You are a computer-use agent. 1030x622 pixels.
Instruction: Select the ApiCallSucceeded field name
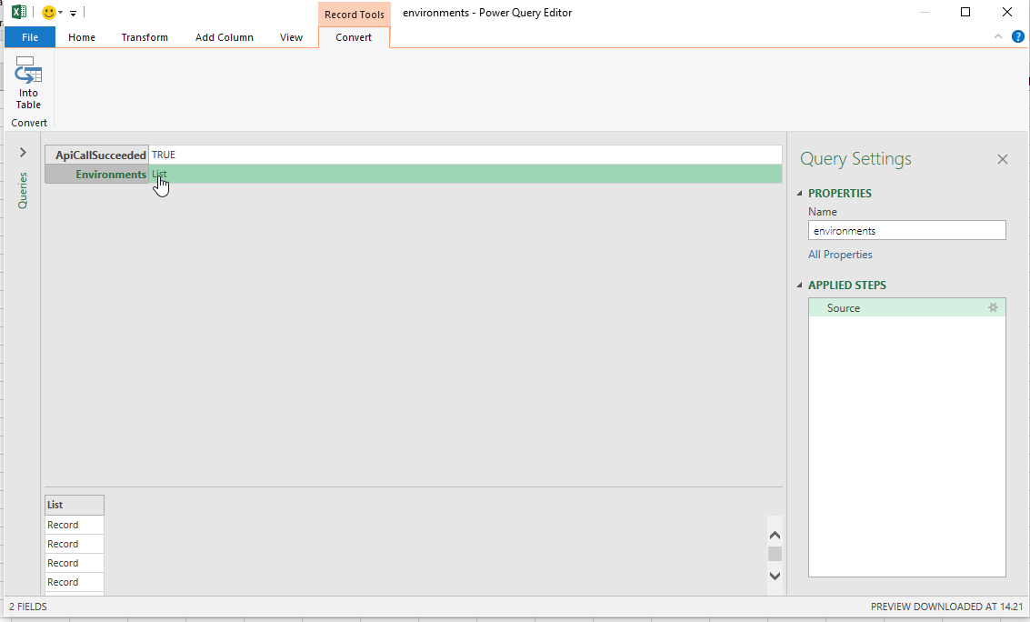click(x=97, y=155)
